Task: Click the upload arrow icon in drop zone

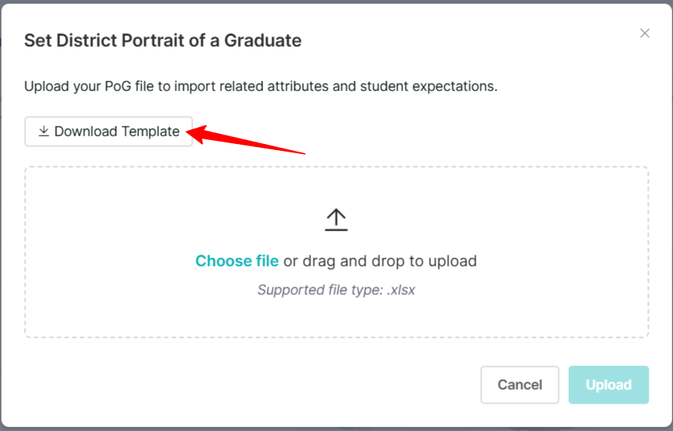Action: point(336,220)
